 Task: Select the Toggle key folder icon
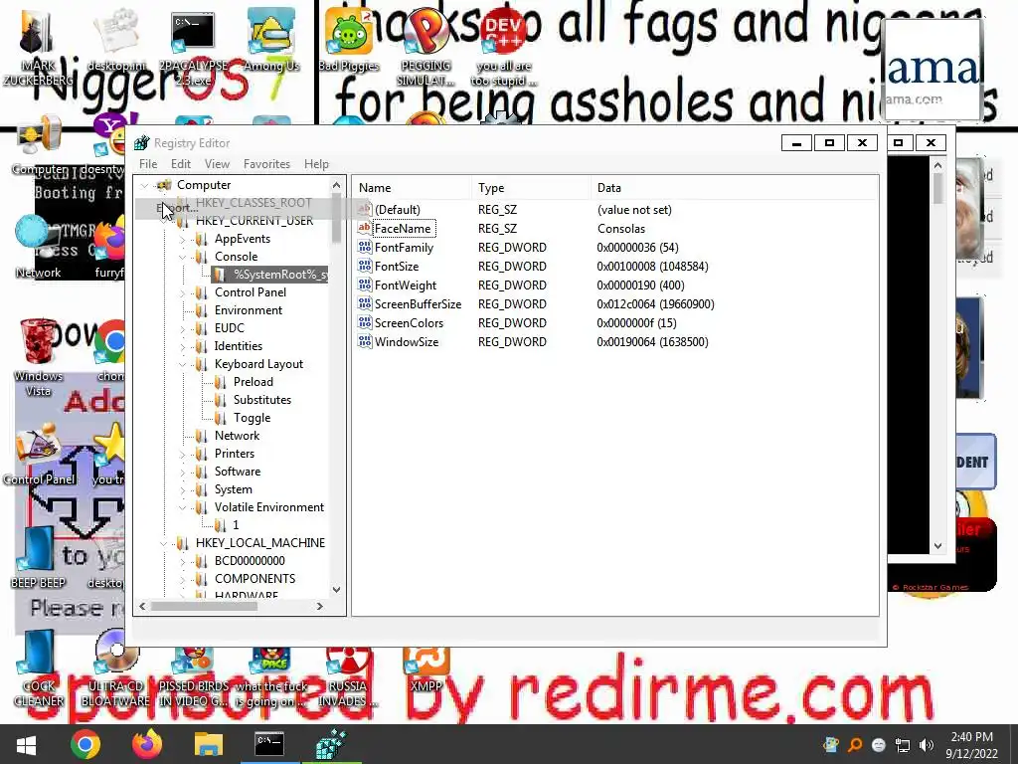(x=221, y=418)
